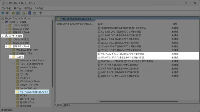Click the Back arrow toolbar icon
This screenshot has height=112, width=200.
pyautogui.click(x=3, y=13)
